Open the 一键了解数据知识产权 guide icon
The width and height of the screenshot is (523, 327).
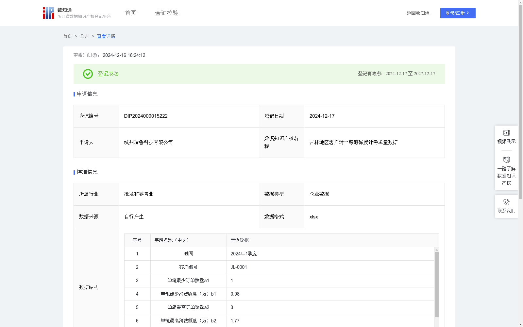tap(506, 160)
